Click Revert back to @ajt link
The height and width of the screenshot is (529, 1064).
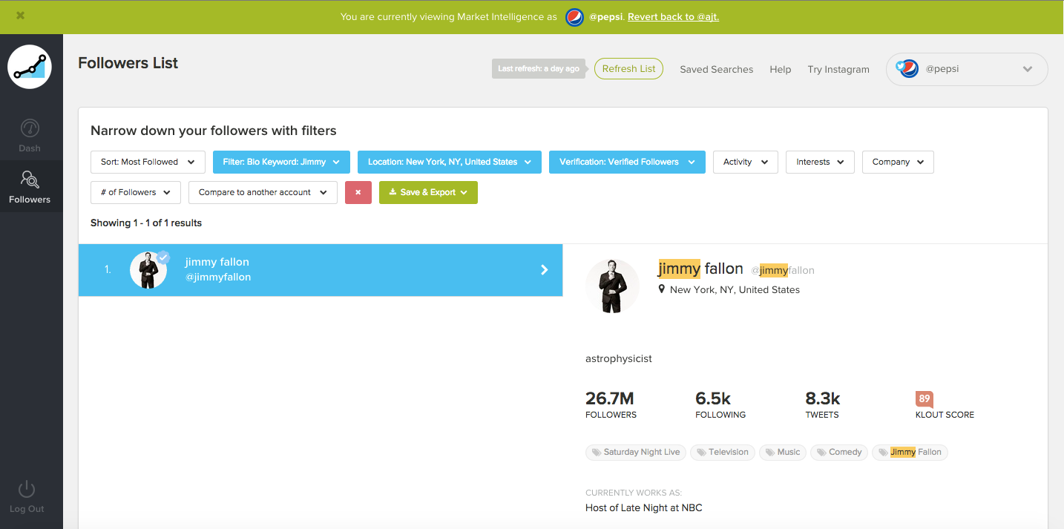[673, 16]
